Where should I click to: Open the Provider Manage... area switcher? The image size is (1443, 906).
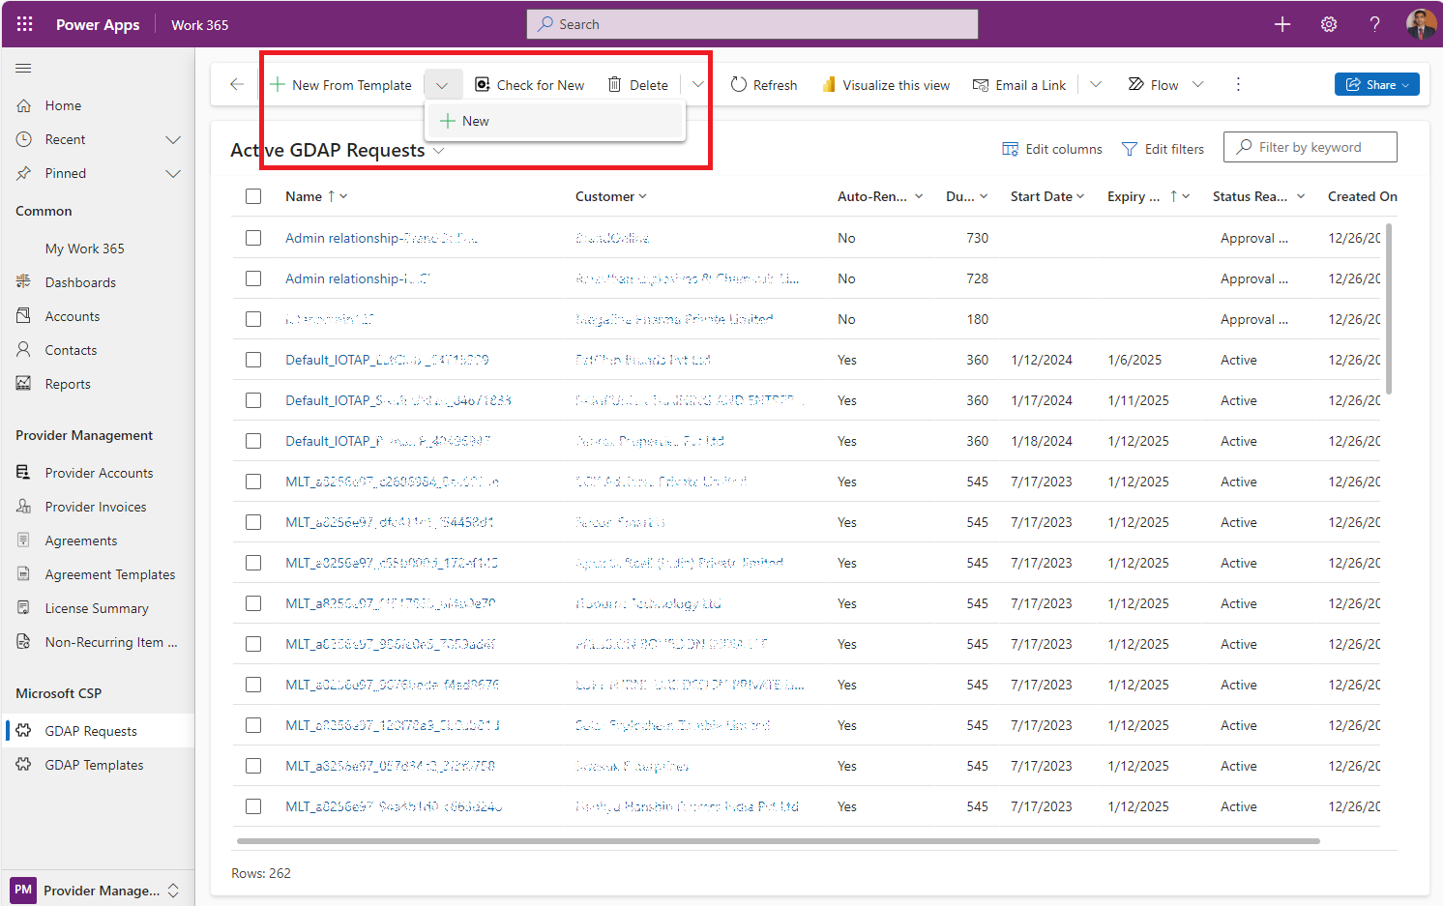(97, 890)
